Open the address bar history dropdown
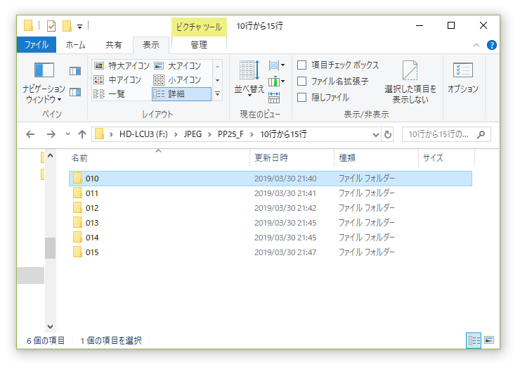 tap(376, 134)
